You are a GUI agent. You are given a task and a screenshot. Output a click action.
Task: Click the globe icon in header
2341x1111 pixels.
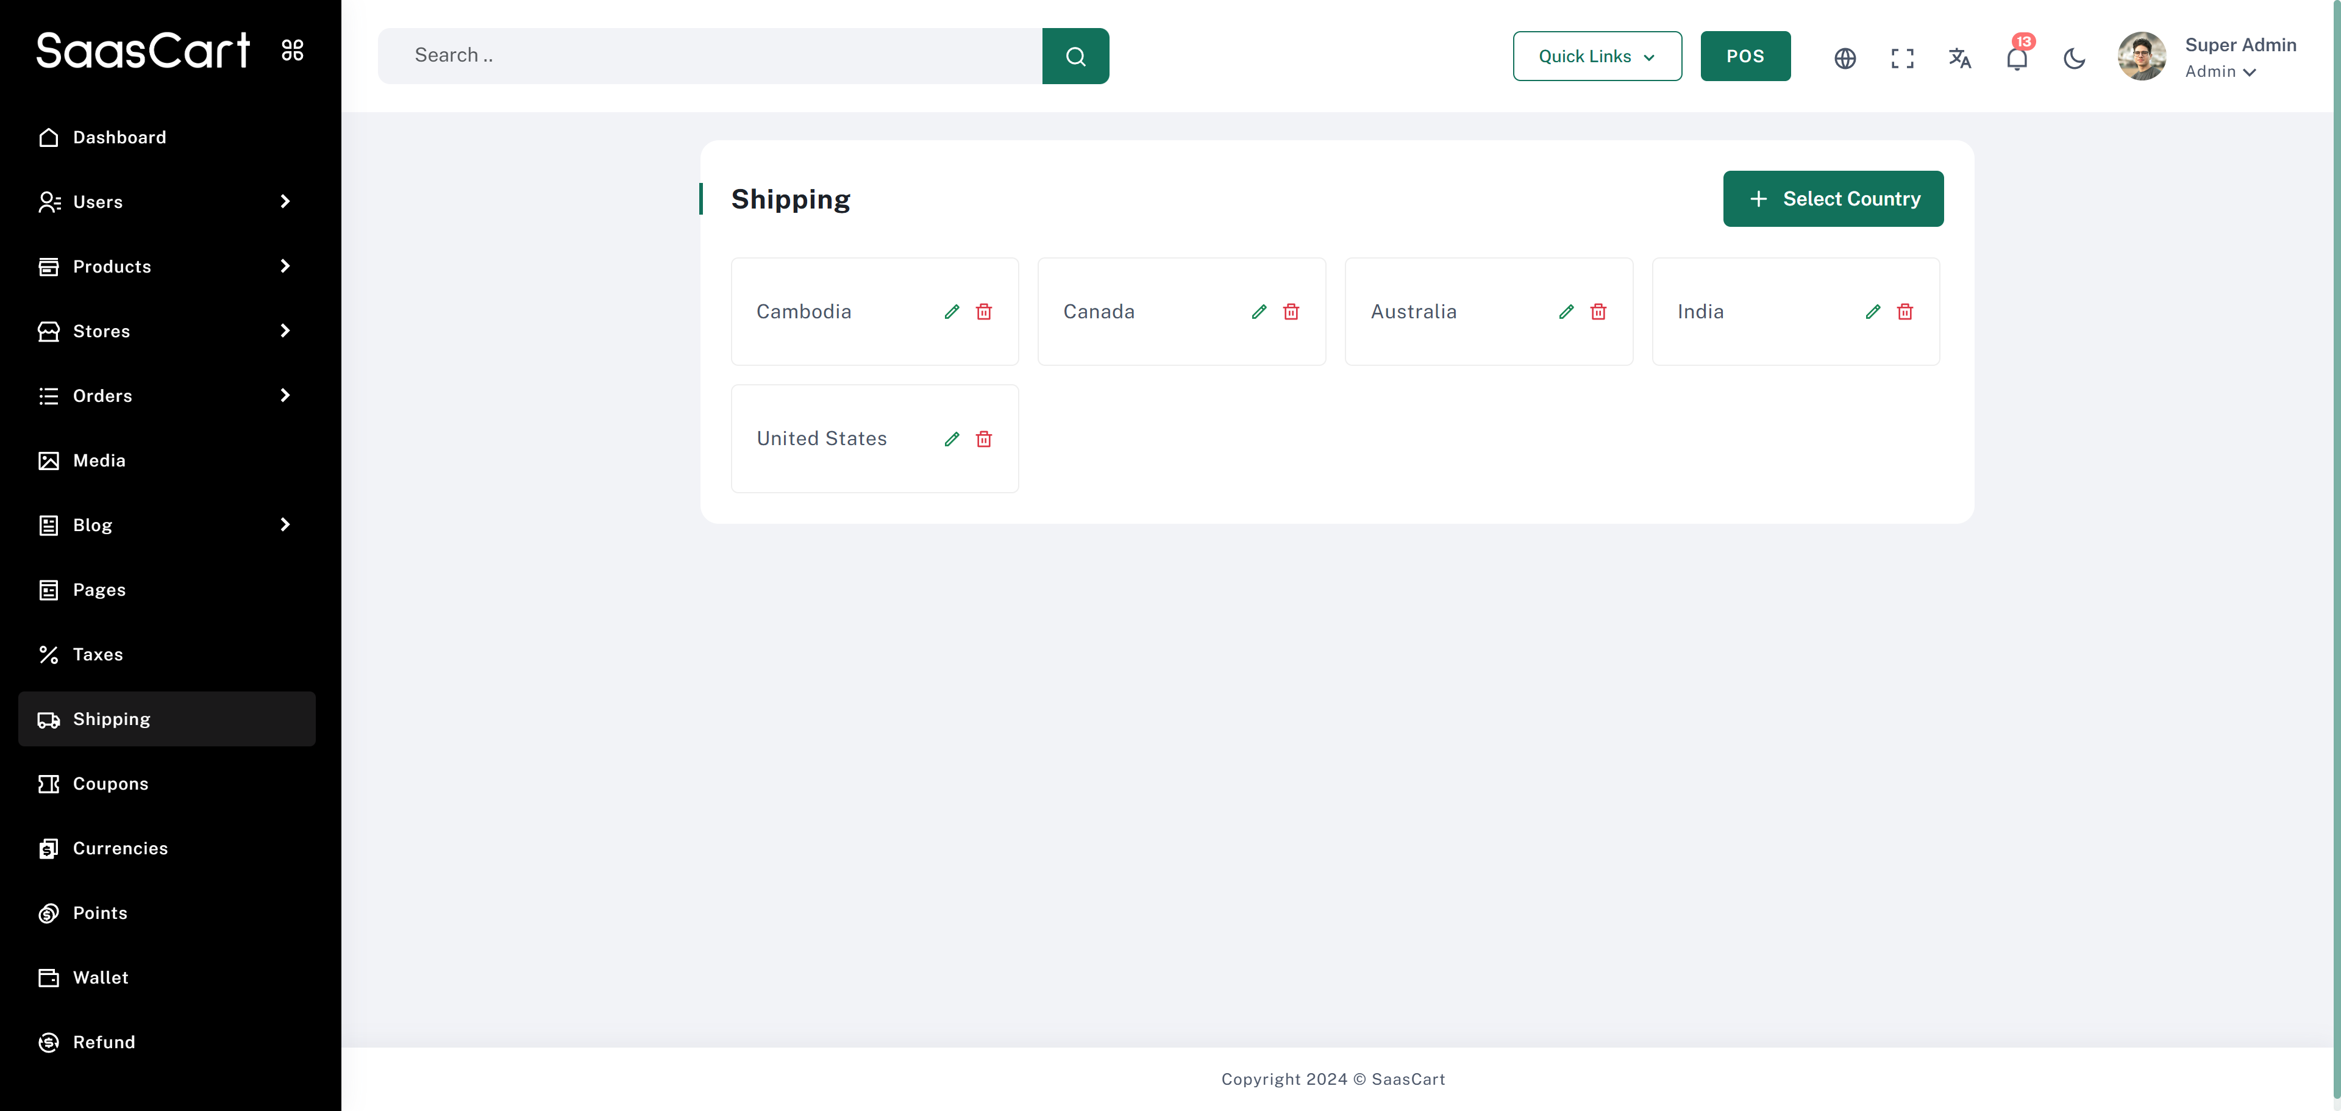tap(1845, 58)
